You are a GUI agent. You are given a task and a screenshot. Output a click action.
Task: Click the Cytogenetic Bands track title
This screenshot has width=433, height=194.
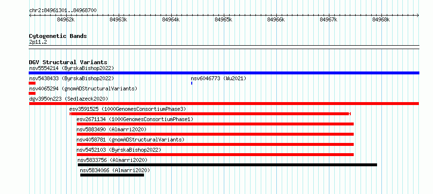point(58,36)
